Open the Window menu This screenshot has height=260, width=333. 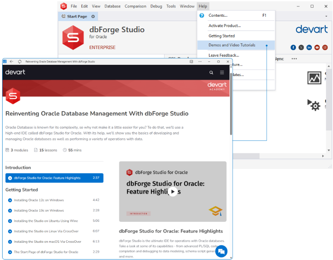coord(187,6)
